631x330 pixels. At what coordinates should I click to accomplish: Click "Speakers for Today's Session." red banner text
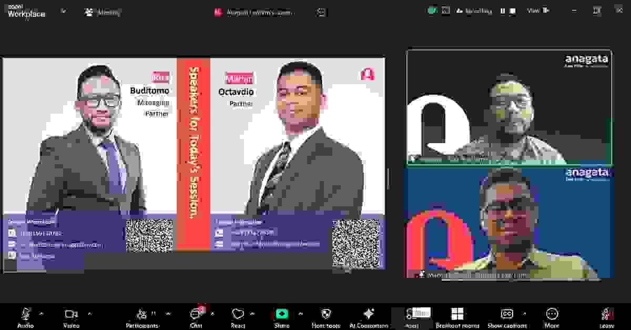click(x=194, y=142)
